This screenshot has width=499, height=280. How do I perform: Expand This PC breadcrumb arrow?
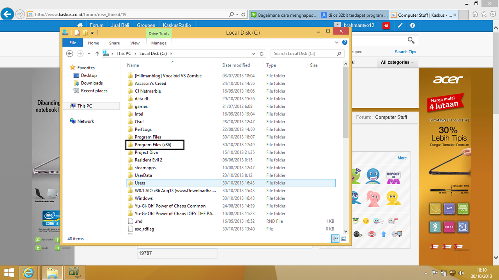[135, 54]
